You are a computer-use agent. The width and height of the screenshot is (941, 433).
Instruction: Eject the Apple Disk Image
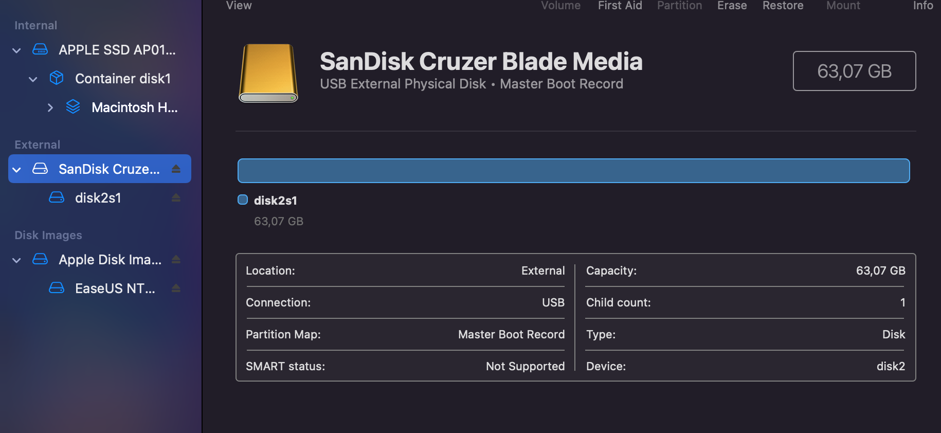click(176, 259)
